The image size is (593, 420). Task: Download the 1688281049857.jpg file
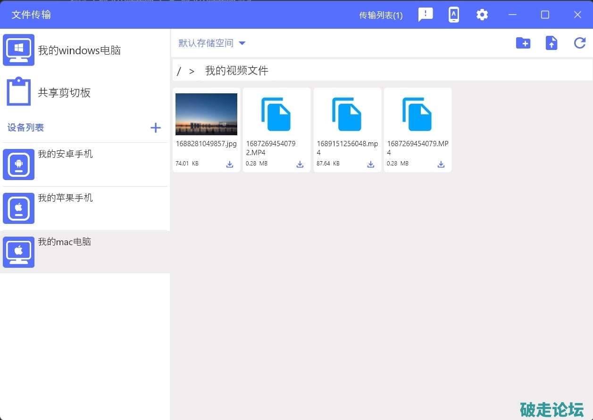[229, 164]
